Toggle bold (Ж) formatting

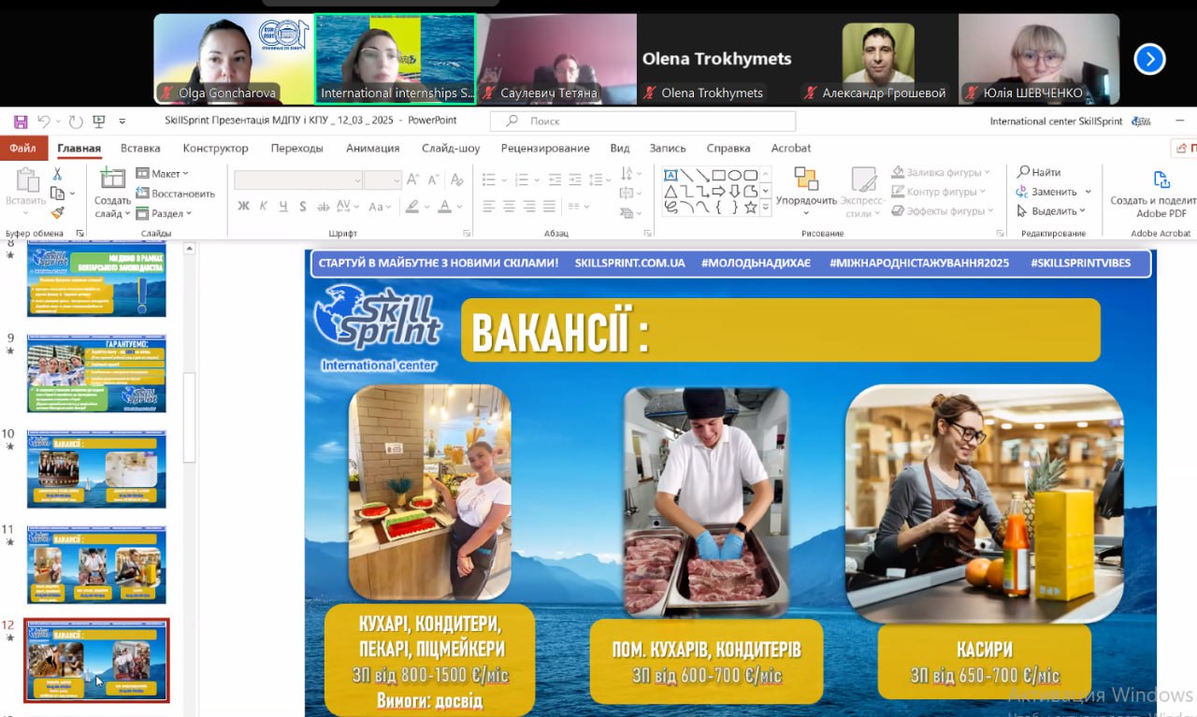(243, 207)
